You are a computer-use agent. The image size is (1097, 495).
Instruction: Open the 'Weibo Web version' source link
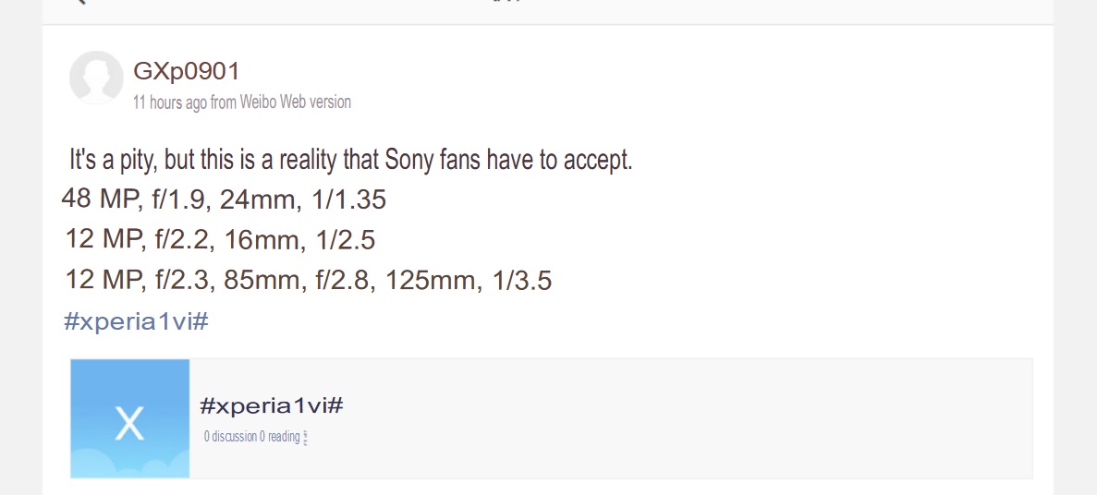295,103
